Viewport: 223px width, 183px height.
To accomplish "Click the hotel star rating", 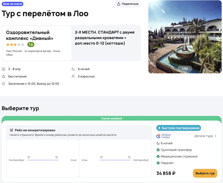I will click(x=15, y=45).
